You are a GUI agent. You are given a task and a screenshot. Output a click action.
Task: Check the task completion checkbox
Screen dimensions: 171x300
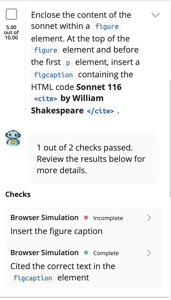click(x=11, y=14)
